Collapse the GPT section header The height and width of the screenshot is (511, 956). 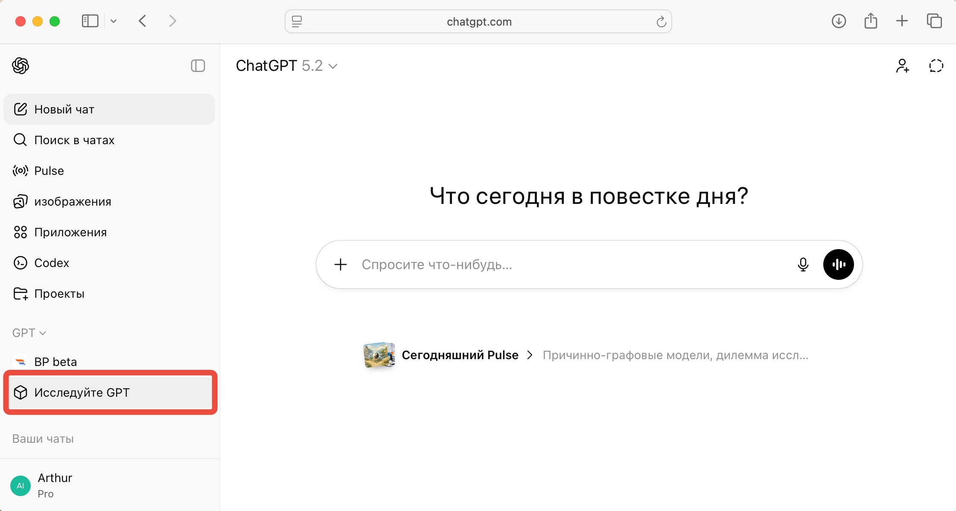tap(29, 333)
